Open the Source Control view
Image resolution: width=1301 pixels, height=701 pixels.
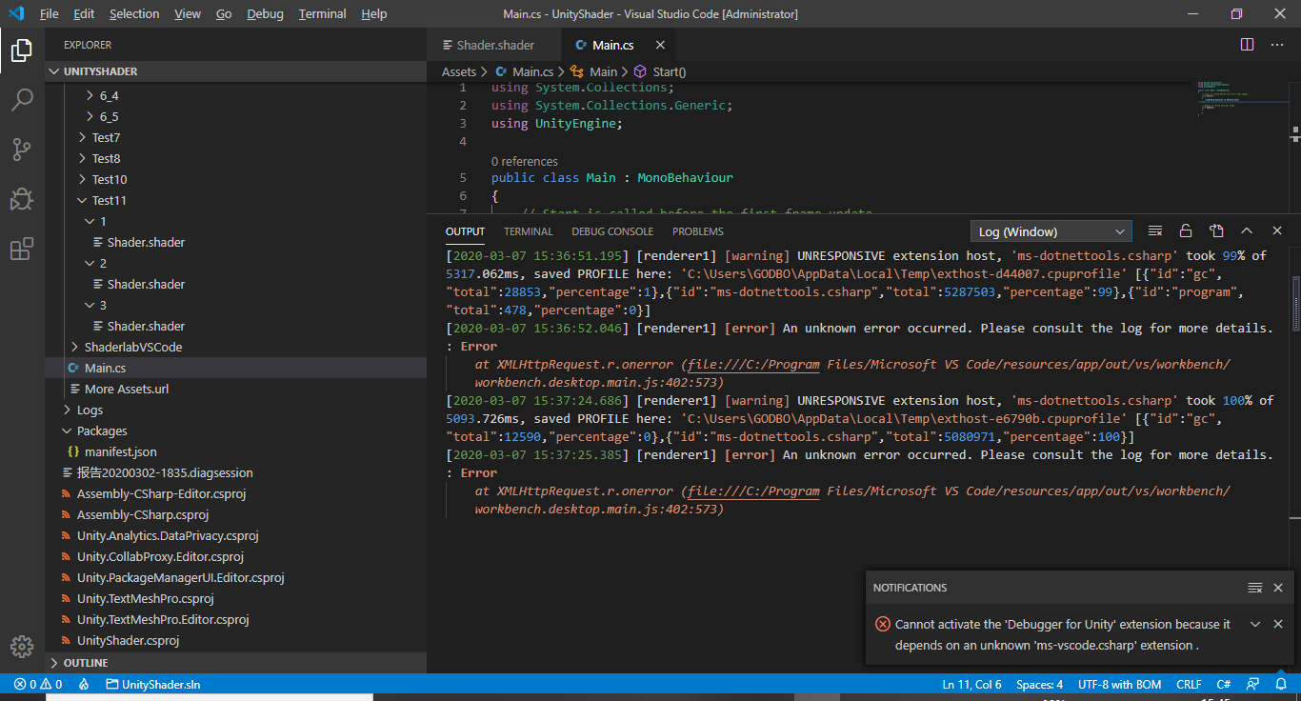[22, 150]
